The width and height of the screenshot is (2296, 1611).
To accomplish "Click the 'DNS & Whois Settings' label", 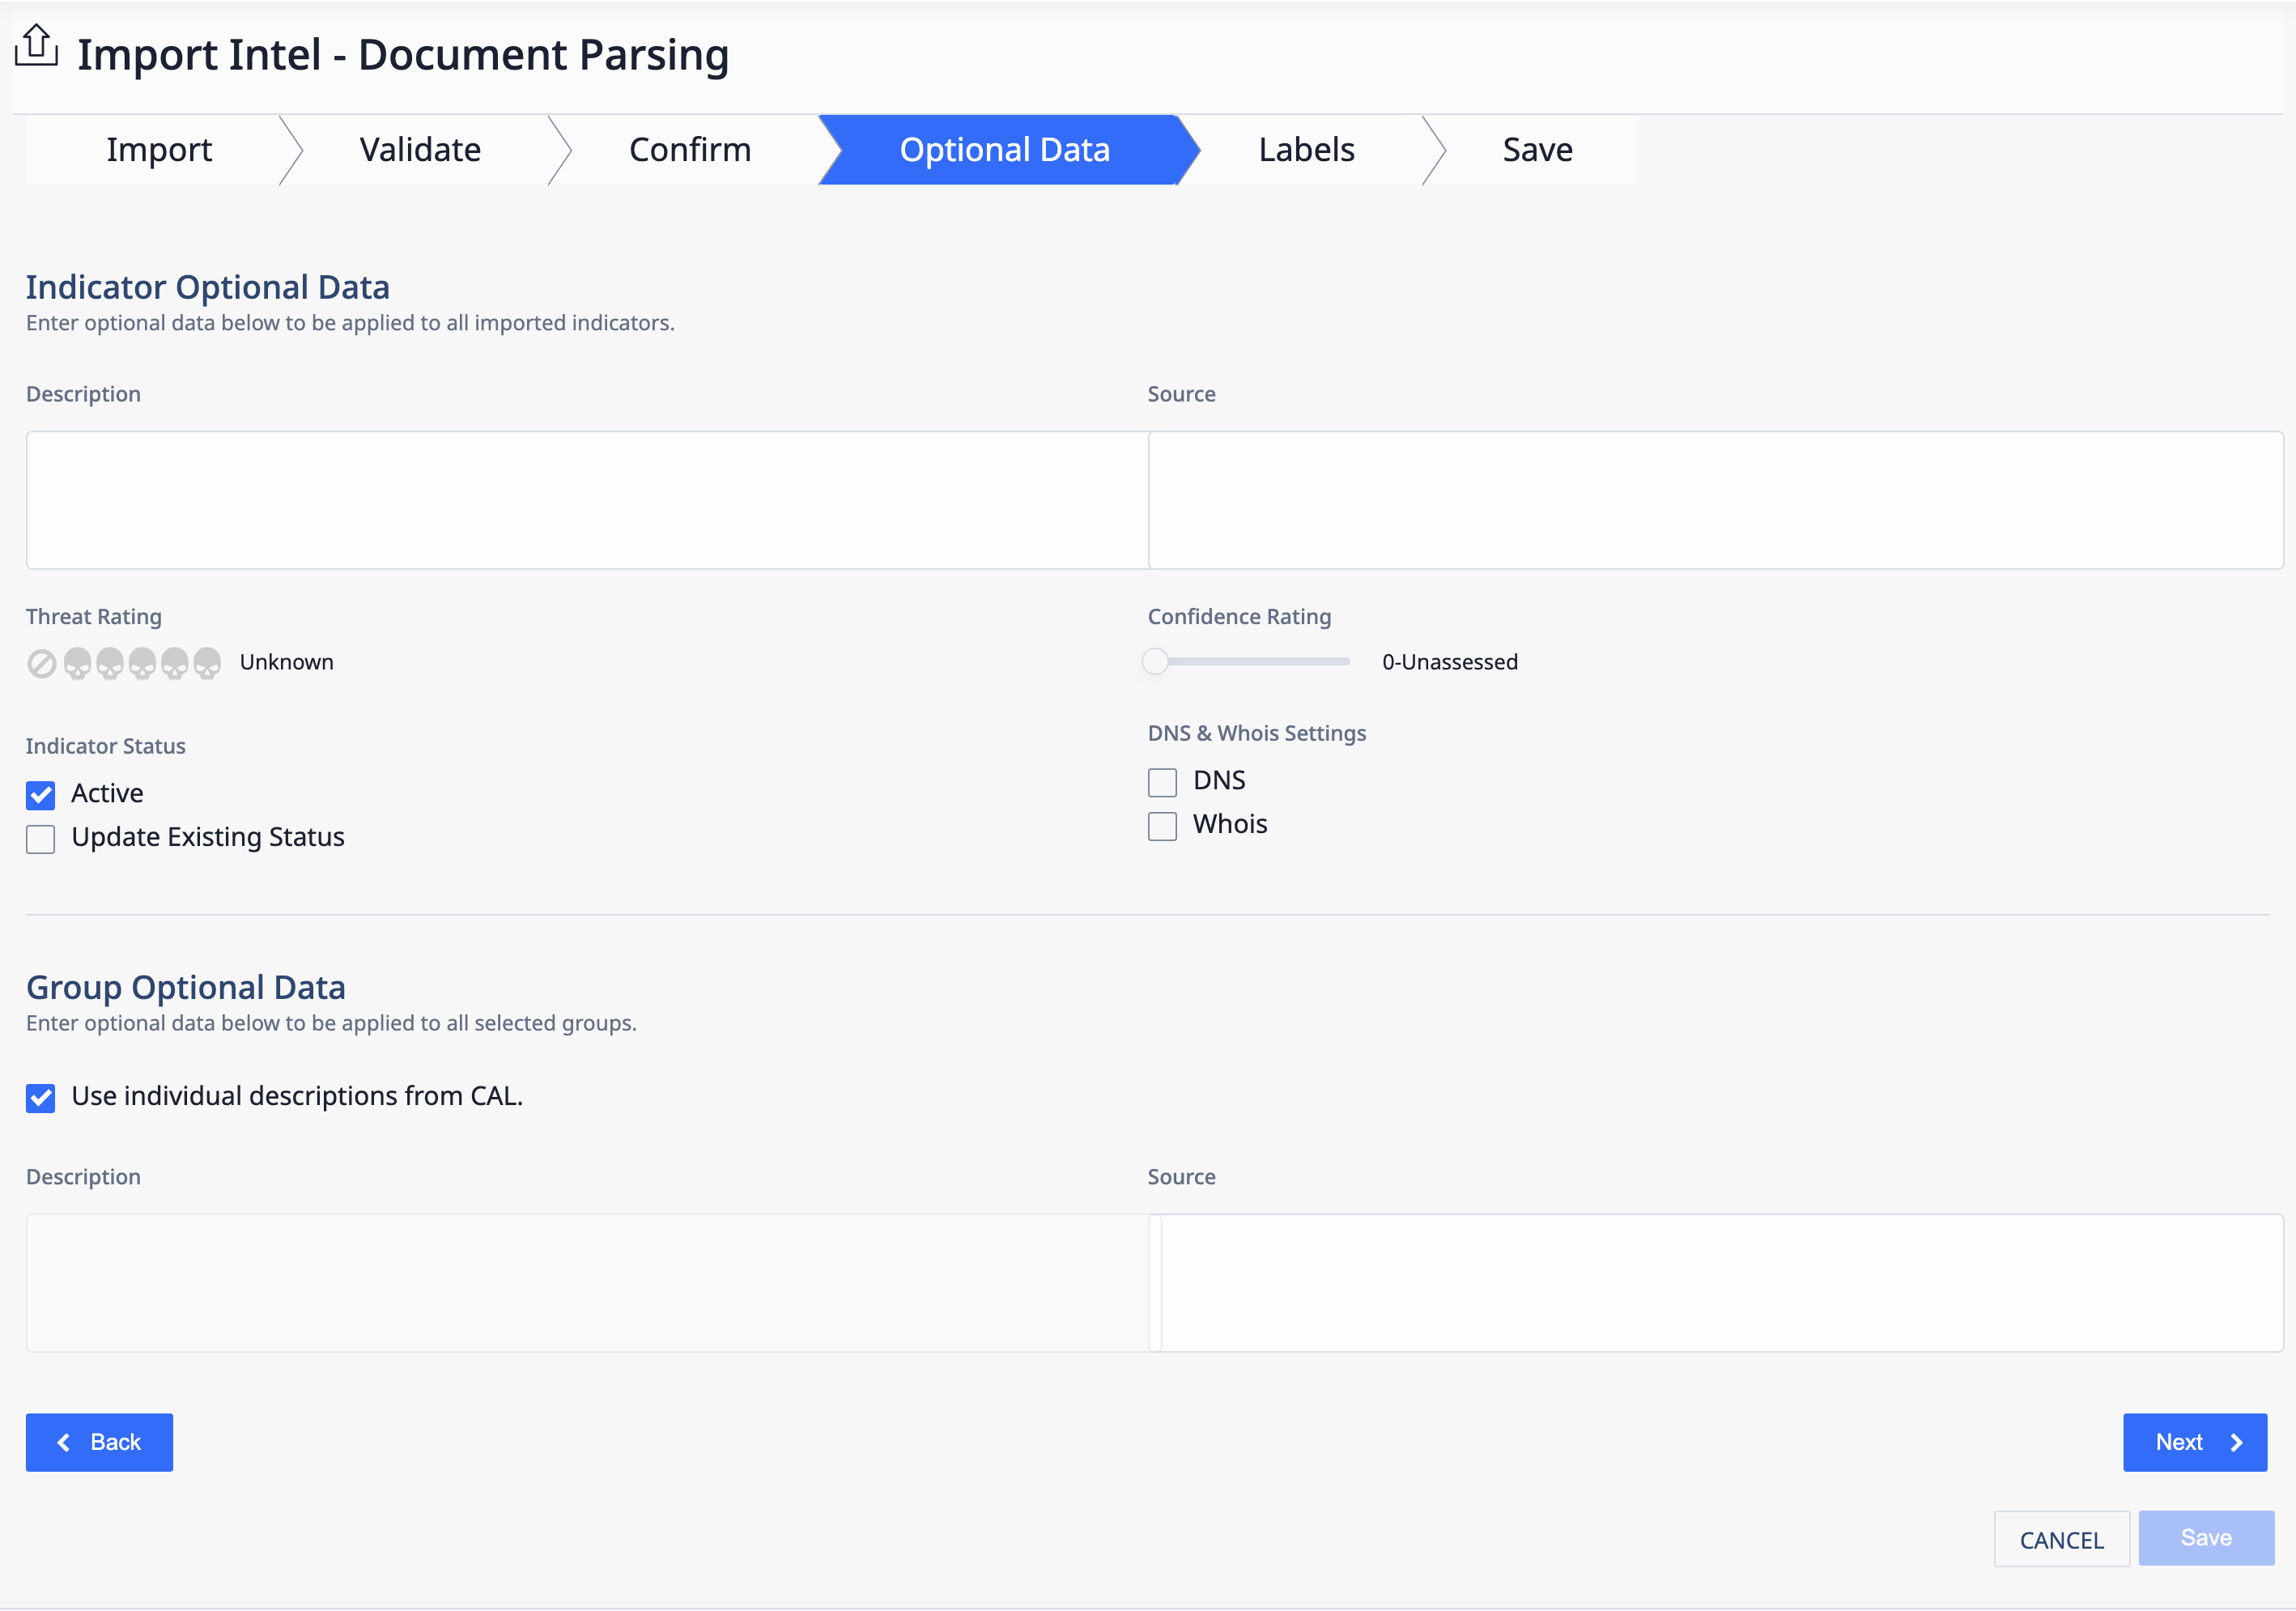I will coord(1257,733).
